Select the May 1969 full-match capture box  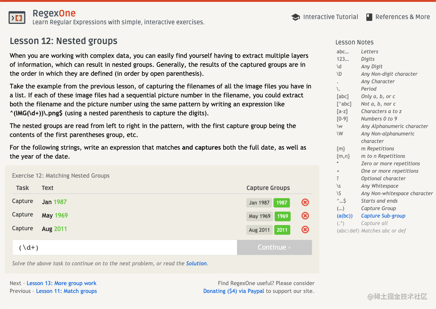[259, 216]
